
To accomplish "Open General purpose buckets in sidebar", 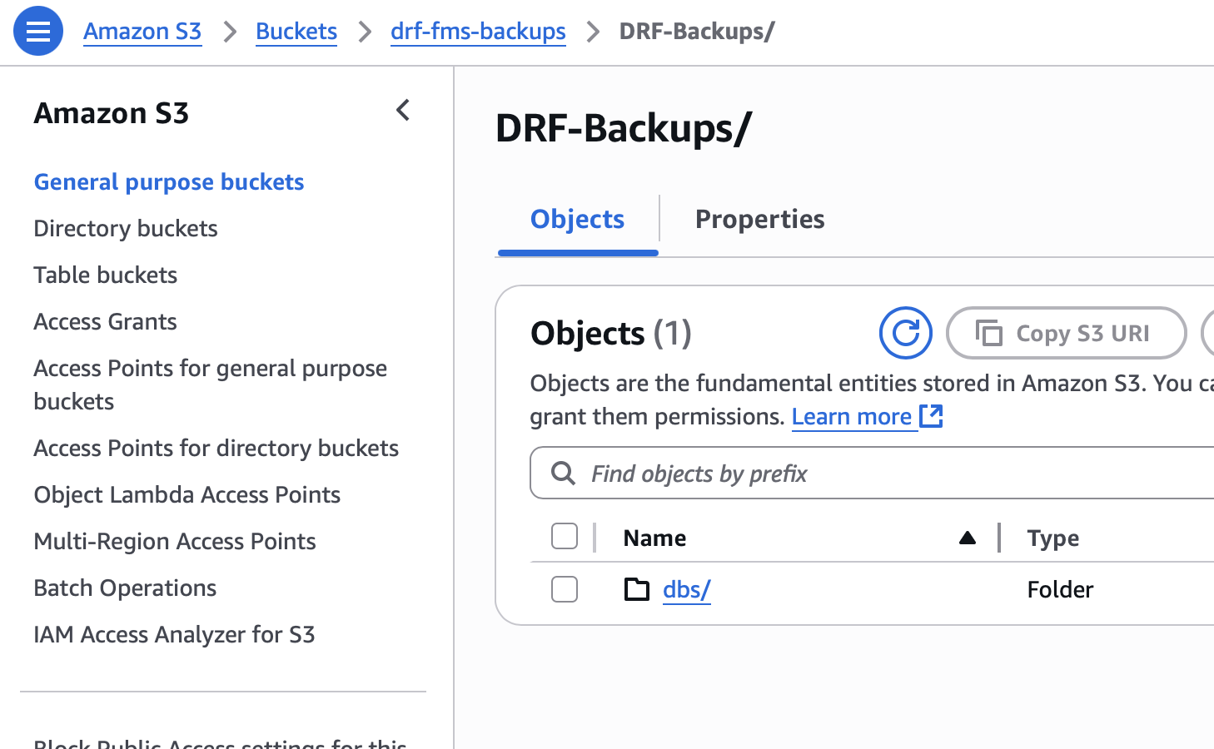I will click(169, 181).
